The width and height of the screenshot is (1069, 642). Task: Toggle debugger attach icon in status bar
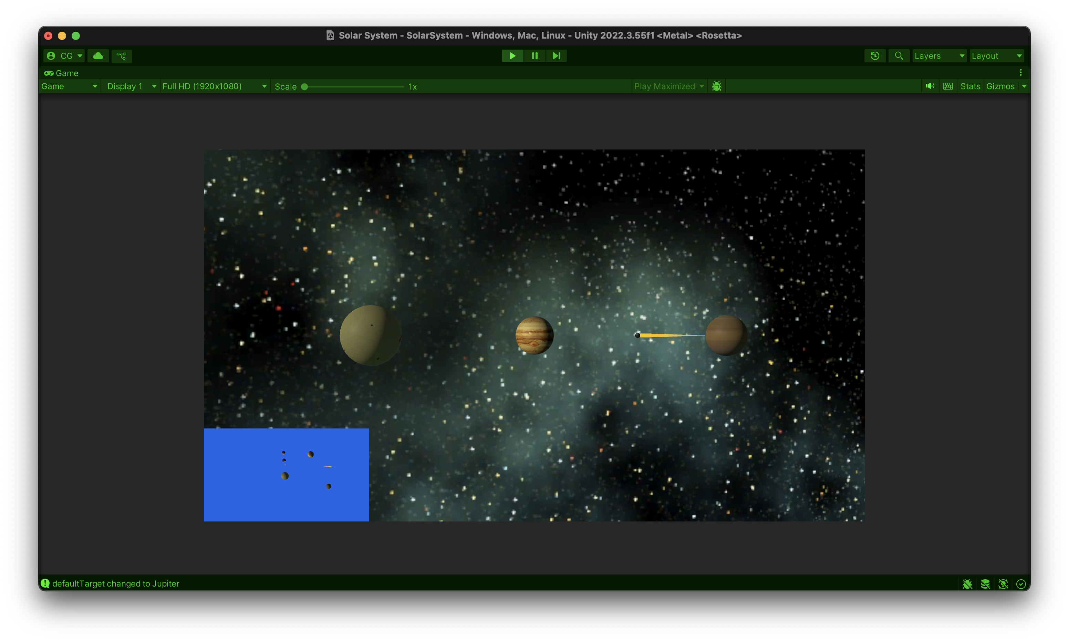tap(967, 584)
